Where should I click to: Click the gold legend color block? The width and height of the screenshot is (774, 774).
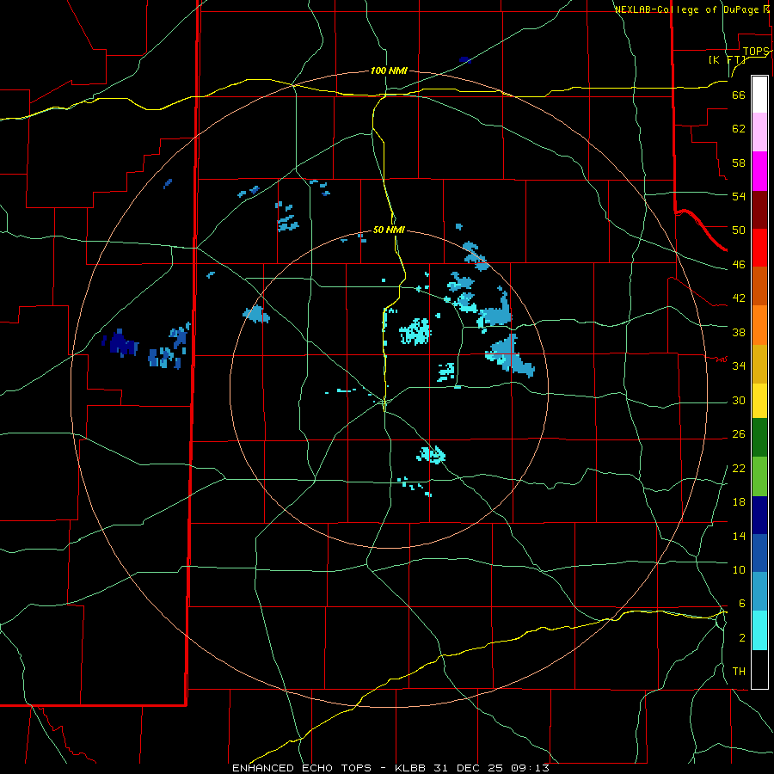pyautogui.click(x=759, y=364)
